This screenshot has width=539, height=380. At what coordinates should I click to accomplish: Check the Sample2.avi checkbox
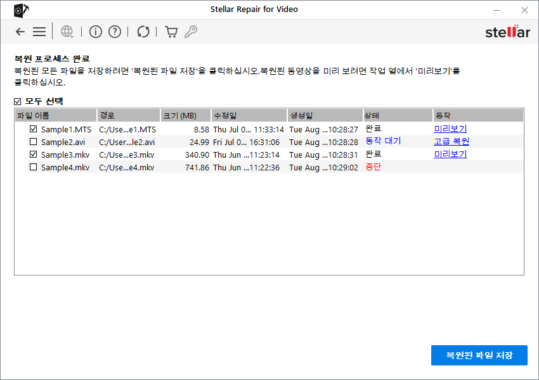coord(34,141)
